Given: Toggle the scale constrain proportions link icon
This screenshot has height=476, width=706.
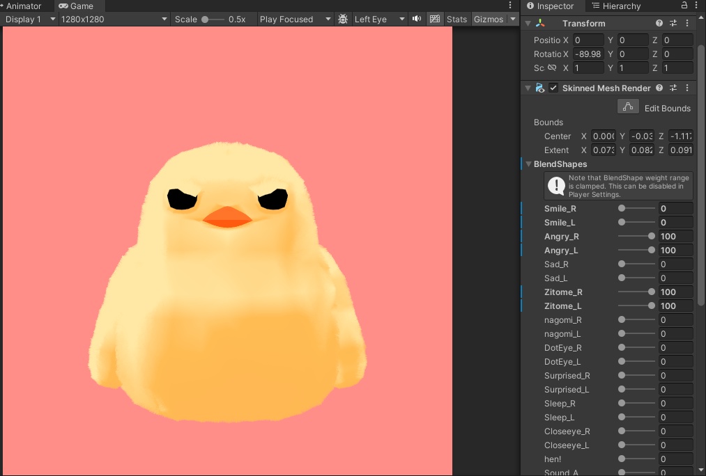Looking at the screenshot, I should tap(552, 68).
